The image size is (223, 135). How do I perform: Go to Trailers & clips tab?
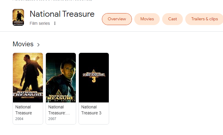(205, 19)
